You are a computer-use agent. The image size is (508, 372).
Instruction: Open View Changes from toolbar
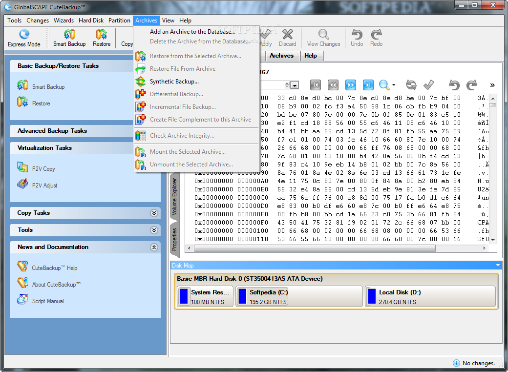[x=323, y=38]
